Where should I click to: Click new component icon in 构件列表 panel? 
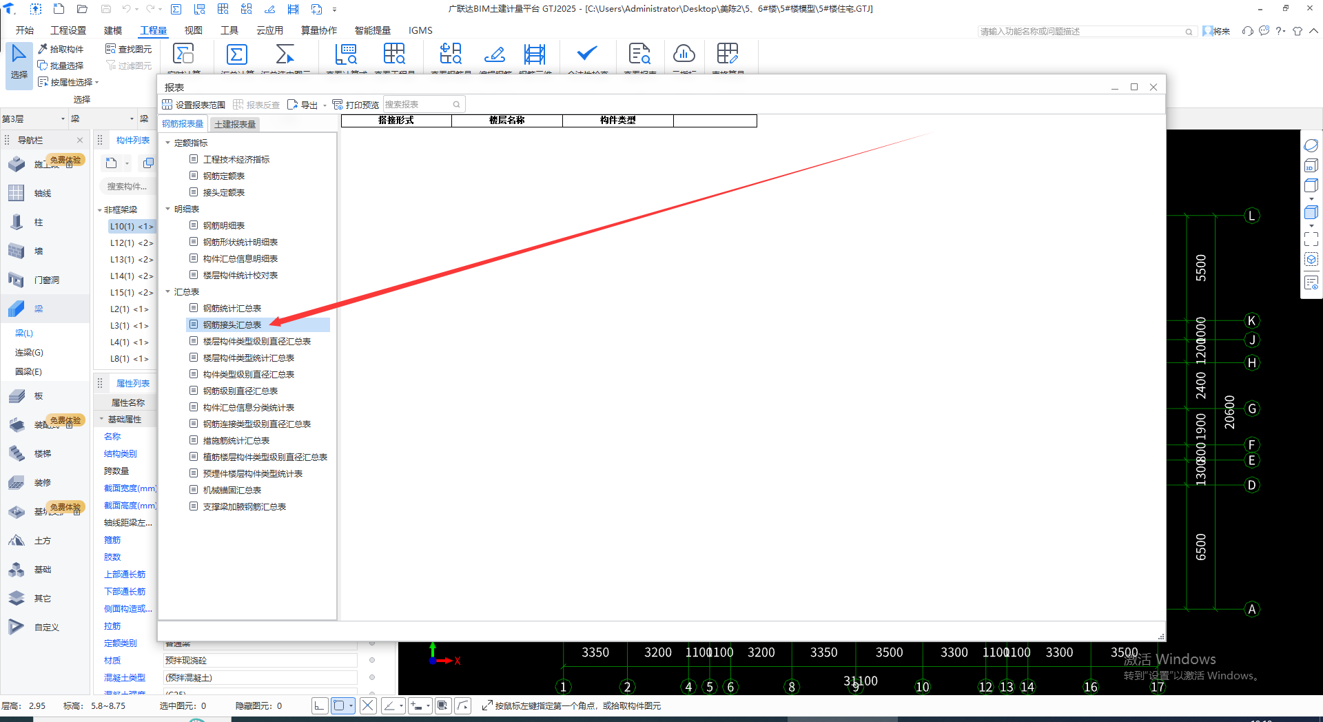coord(112,163)
